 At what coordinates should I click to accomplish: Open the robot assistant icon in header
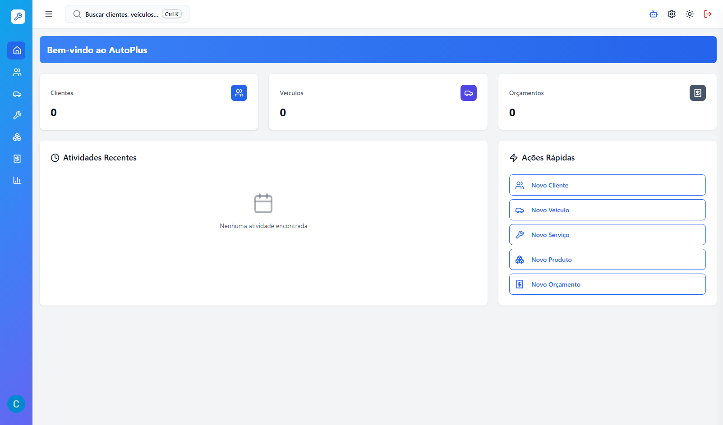point(654,14)
